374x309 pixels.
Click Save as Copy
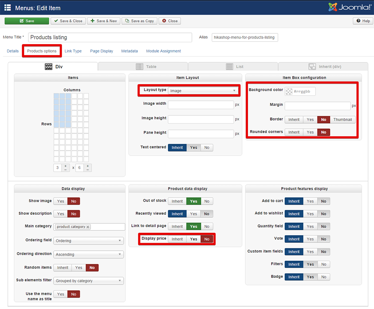tap(140, 21)
